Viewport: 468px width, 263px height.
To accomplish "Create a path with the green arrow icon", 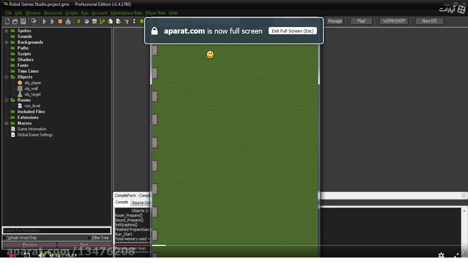I will [102, 21].
